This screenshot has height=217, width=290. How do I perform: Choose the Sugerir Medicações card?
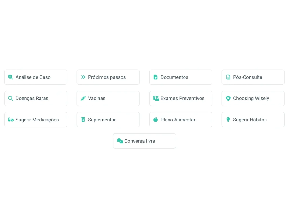[x=36, y=120]
